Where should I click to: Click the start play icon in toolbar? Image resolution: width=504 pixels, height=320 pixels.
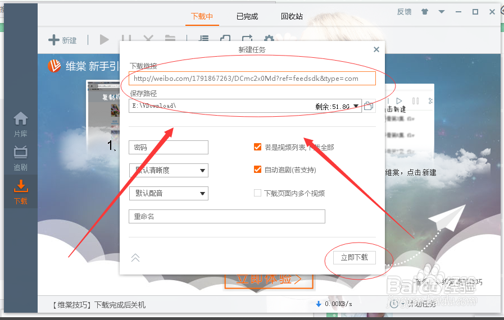104,39
